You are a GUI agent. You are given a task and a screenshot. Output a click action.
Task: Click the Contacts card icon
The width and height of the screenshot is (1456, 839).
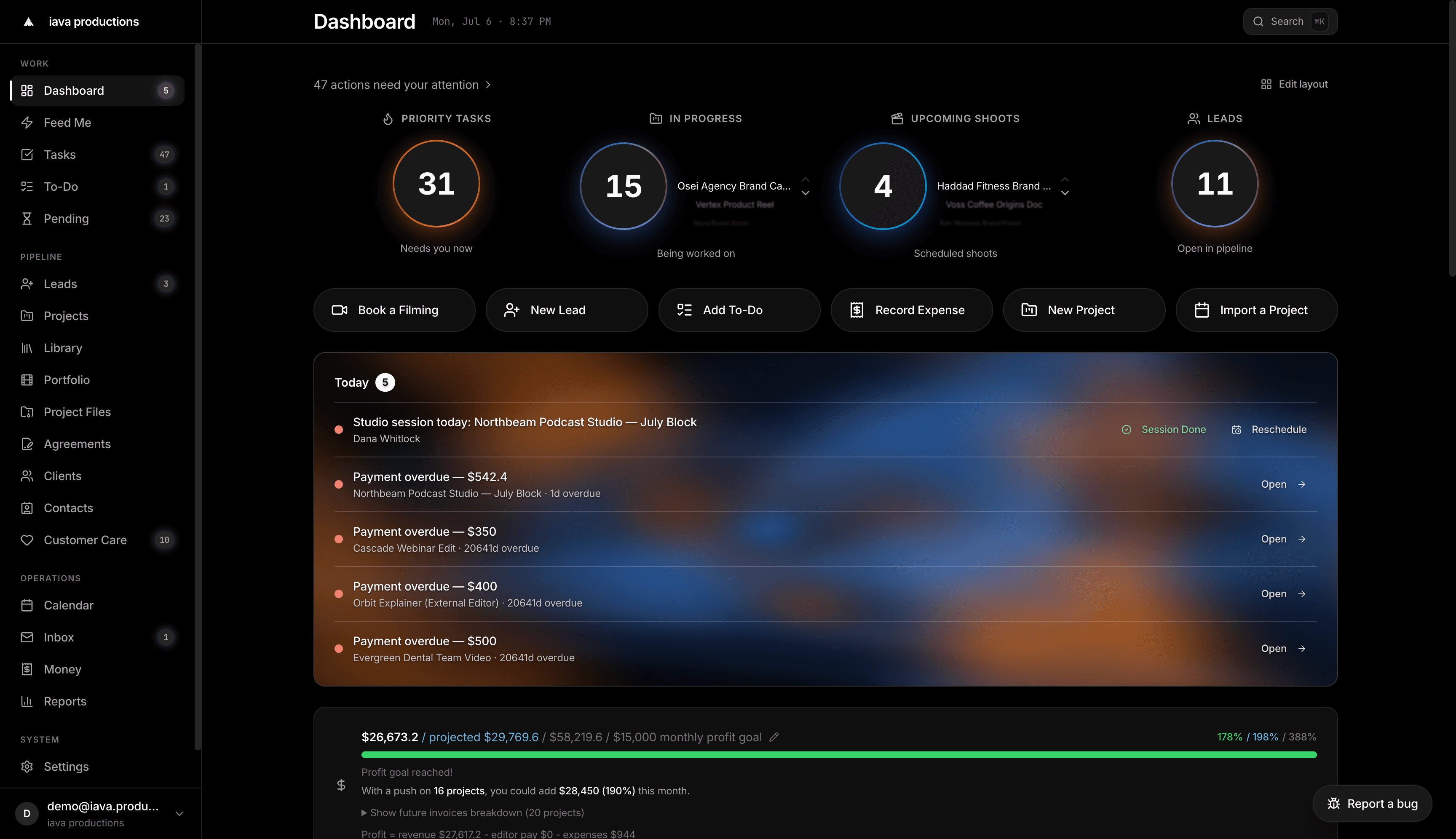[x=27, y=508]
